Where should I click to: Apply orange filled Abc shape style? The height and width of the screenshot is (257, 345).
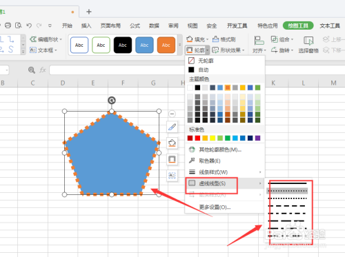point(166,45)
